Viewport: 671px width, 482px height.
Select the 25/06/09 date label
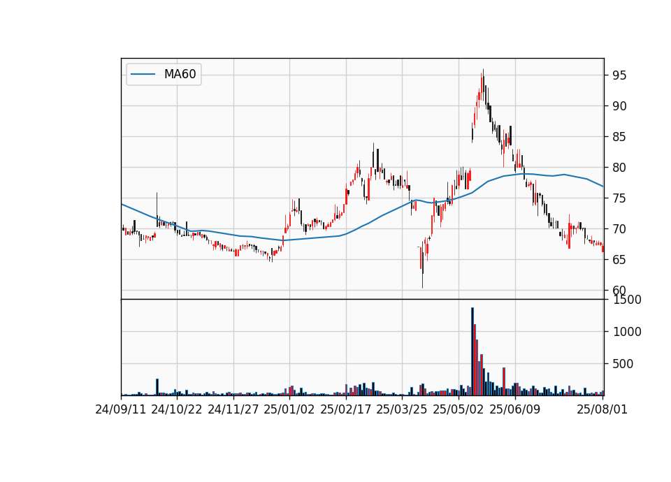click(x=515, y=409)
